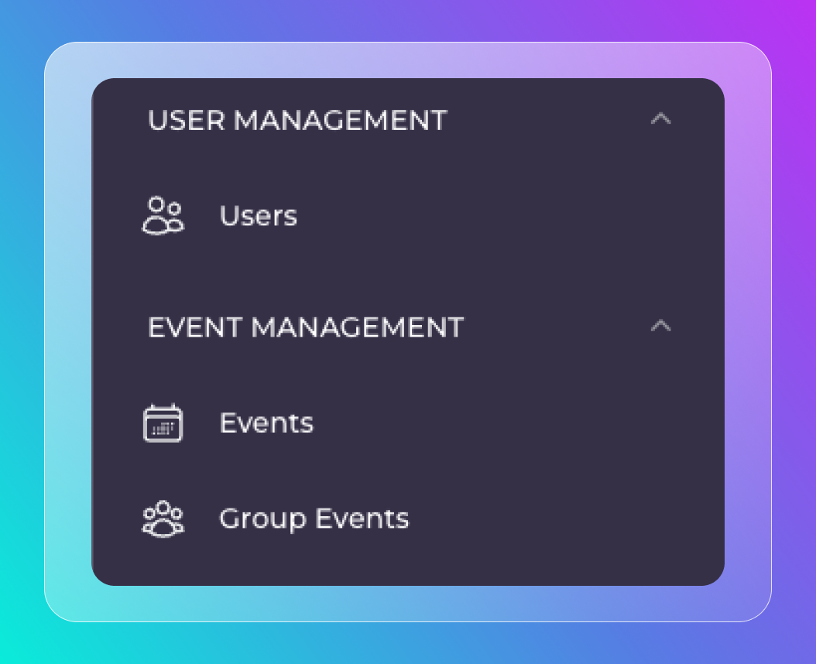
Task: Open the Users menu item
Action: pos(258,216)
